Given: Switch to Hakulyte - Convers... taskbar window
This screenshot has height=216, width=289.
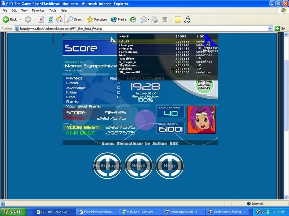Looking at the screenshot, I should pyautogui.click(x=140, y=212).
